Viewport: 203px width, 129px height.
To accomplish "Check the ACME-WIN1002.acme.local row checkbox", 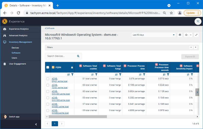I will coord(48,98).
